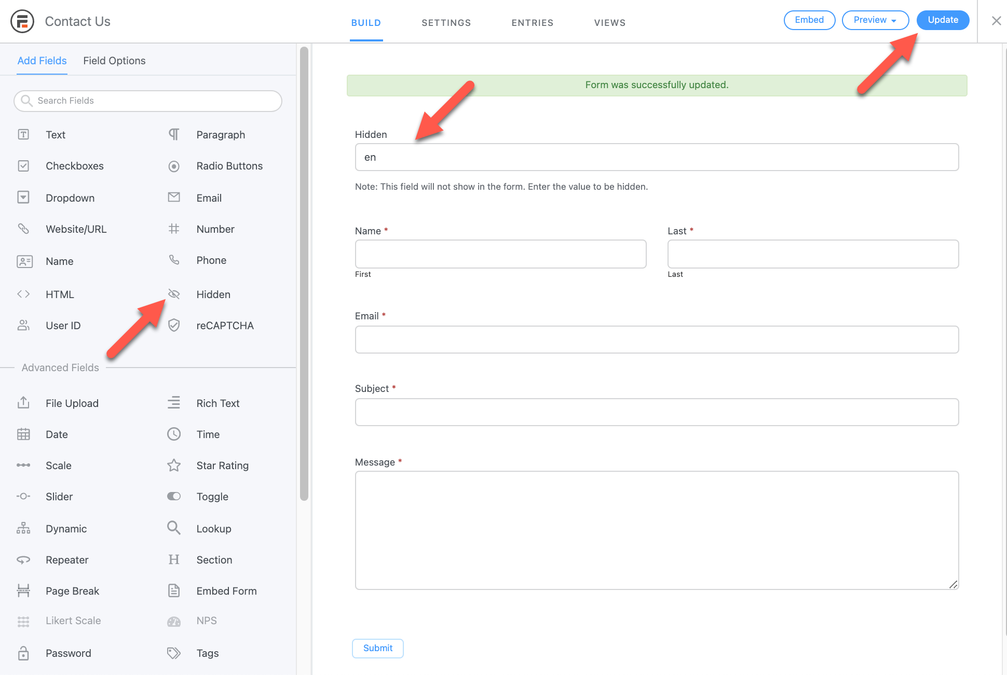Add a Section heading icon

(174, 559)
